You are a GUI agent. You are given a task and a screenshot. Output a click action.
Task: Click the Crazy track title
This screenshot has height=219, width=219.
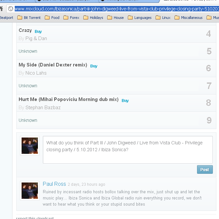point(25,30)
